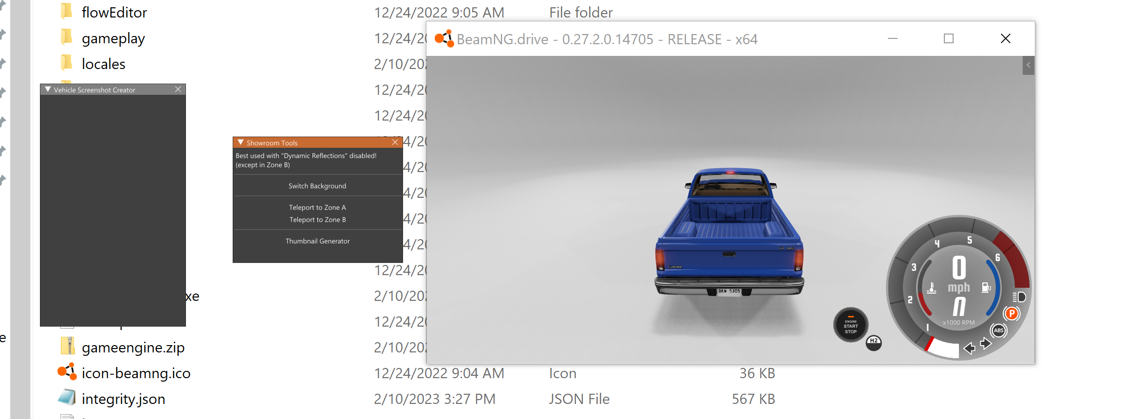Viewport: 1122px width, 419px height.
Task: Close the Showroom Tools window
Action: 395,142
